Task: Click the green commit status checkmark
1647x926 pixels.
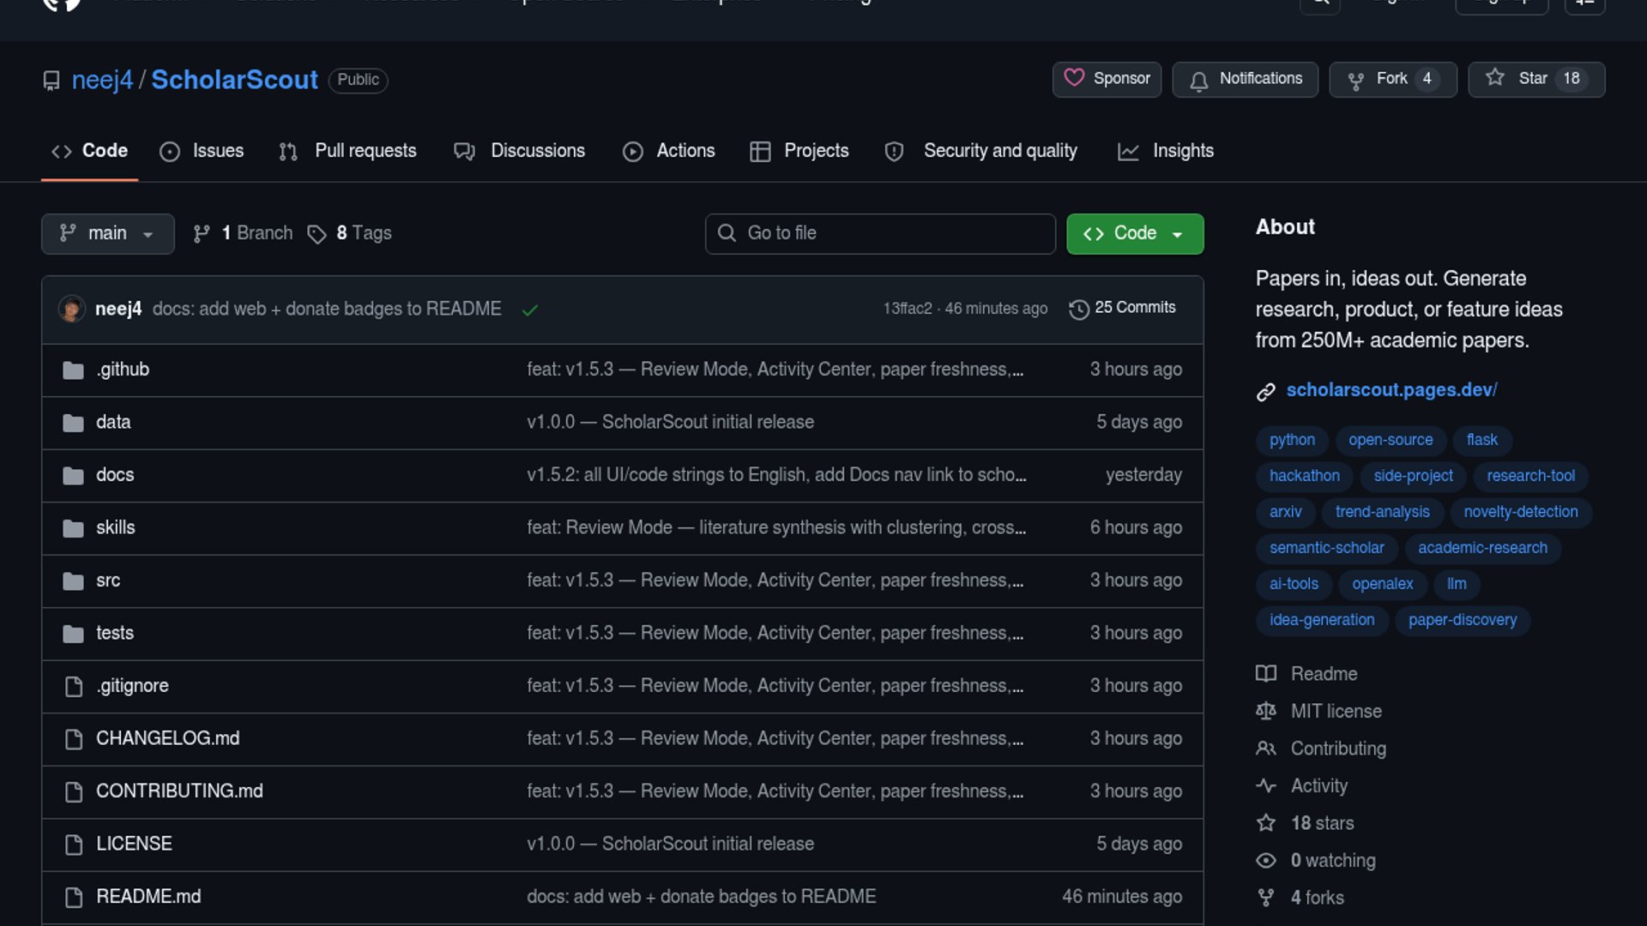Action: pos(530,310)
